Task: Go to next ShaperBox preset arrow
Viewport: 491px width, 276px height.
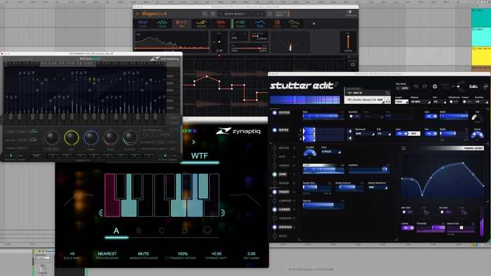Action: (263, 14)
